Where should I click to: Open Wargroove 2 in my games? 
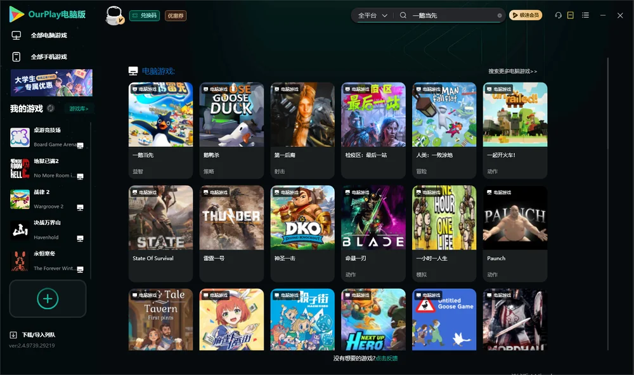coord(48,199)
